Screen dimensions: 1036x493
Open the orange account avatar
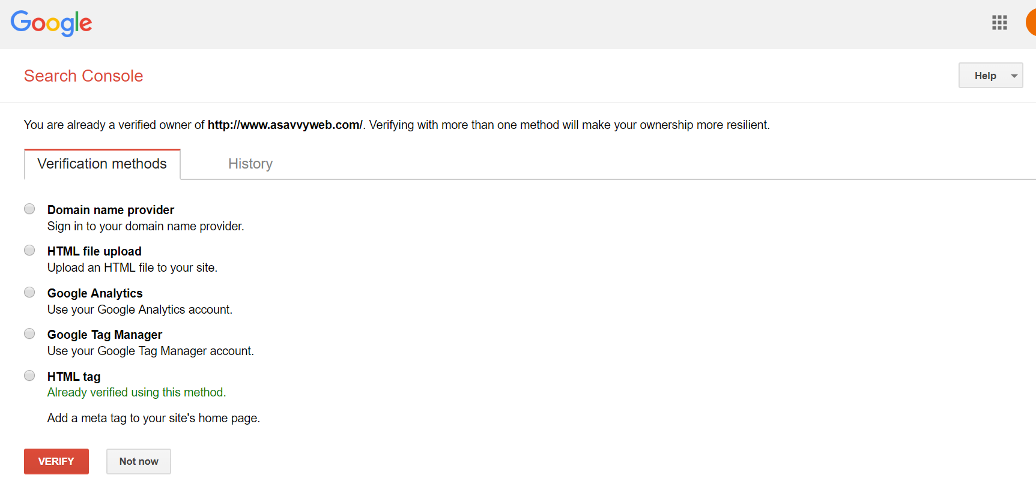click(1031, 23)
